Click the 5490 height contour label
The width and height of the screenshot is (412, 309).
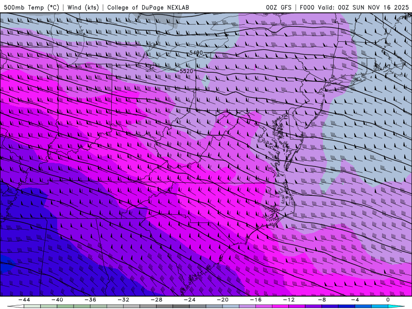196,53
